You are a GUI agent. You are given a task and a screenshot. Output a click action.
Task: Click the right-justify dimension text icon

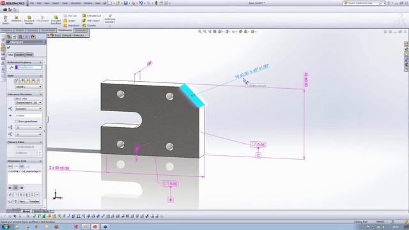click(x=22, y=188)
